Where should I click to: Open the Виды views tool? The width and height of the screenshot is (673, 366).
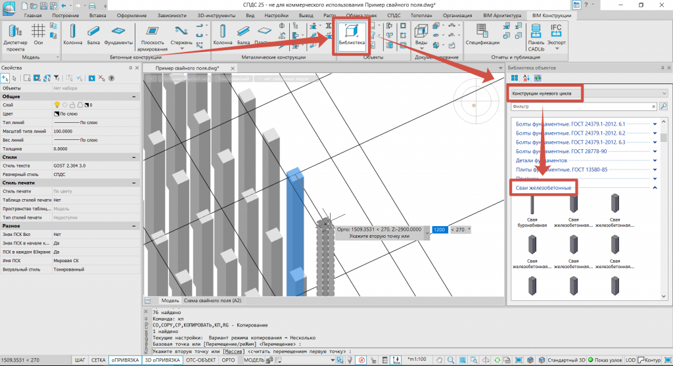click(421, 35)
